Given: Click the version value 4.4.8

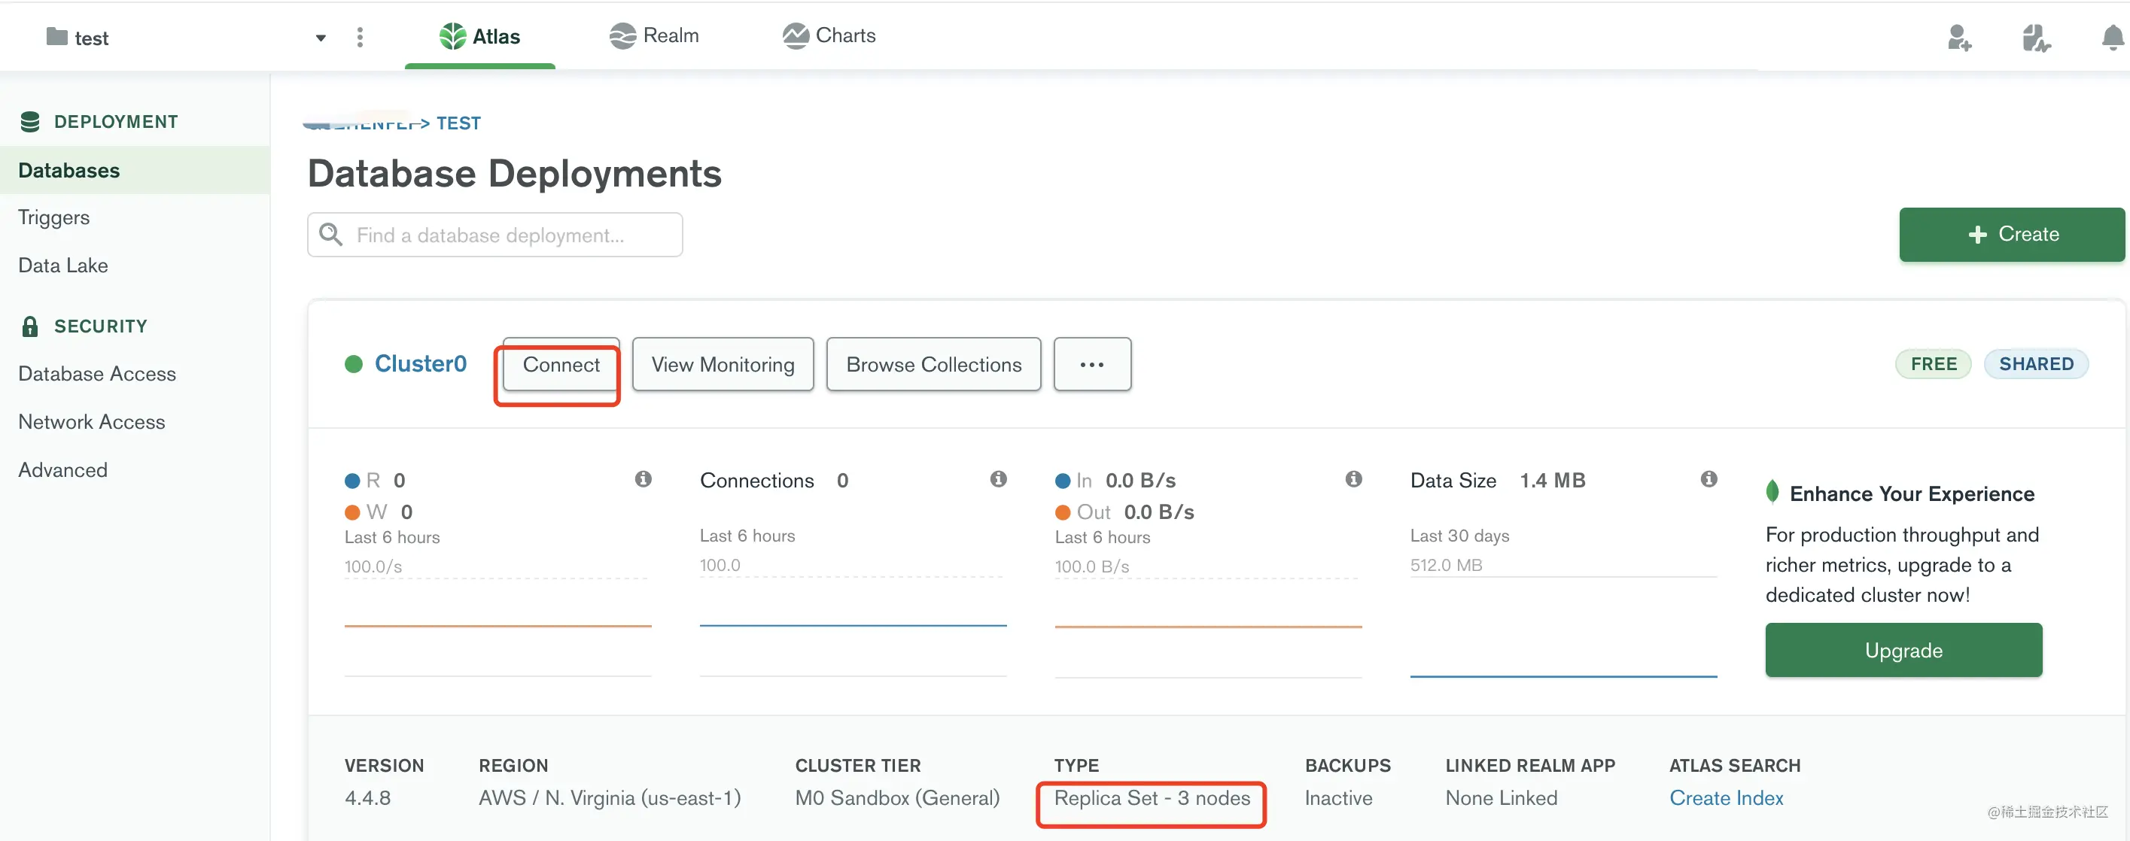Looking at the screenshot, I should tap(367, 798).
